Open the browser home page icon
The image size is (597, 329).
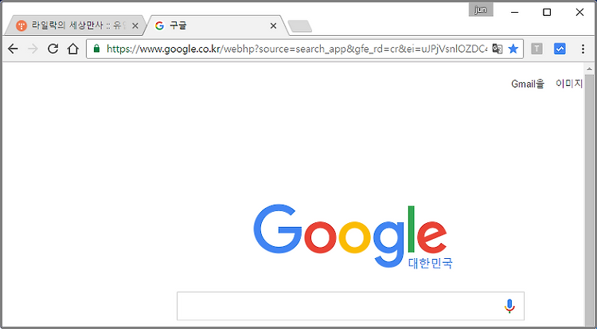point(72,49)
